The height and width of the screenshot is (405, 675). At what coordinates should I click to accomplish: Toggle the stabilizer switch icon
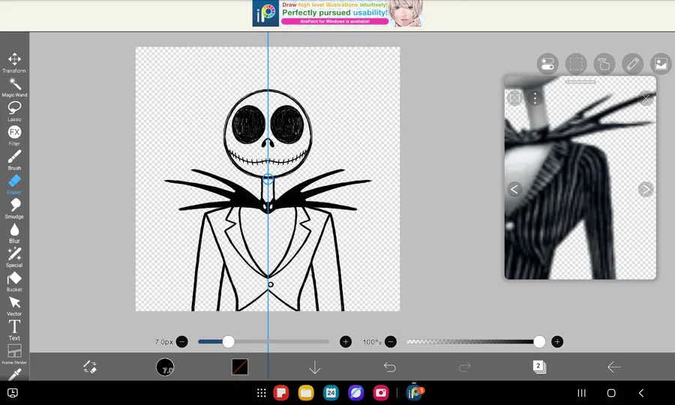[547, 64]
